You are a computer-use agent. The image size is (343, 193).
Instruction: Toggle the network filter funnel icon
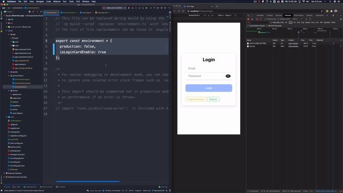coord(257,19)
